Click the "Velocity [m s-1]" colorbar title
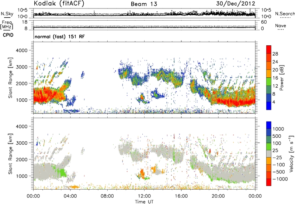 coord(291,154)
